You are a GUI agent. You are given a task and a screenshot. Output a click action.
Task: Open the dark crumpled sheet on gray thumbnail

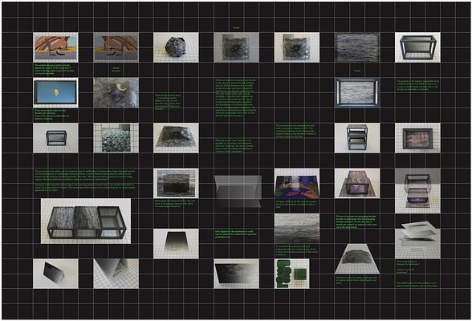pos(236,47)
